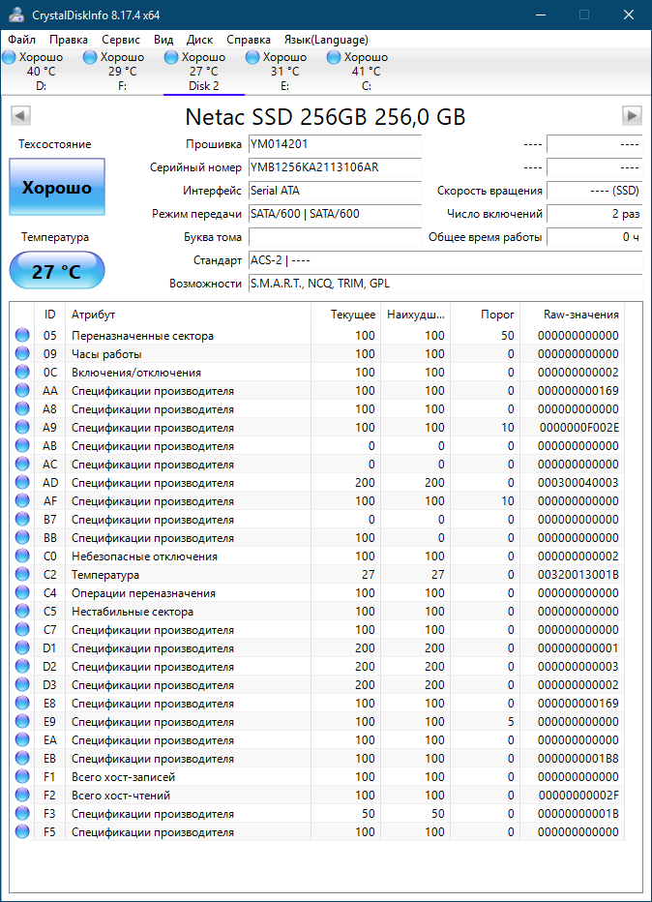Screen dimensions: 652x902
Task: Click status orb in row D1
Action: pyautogui.click(x=22, y=647)
